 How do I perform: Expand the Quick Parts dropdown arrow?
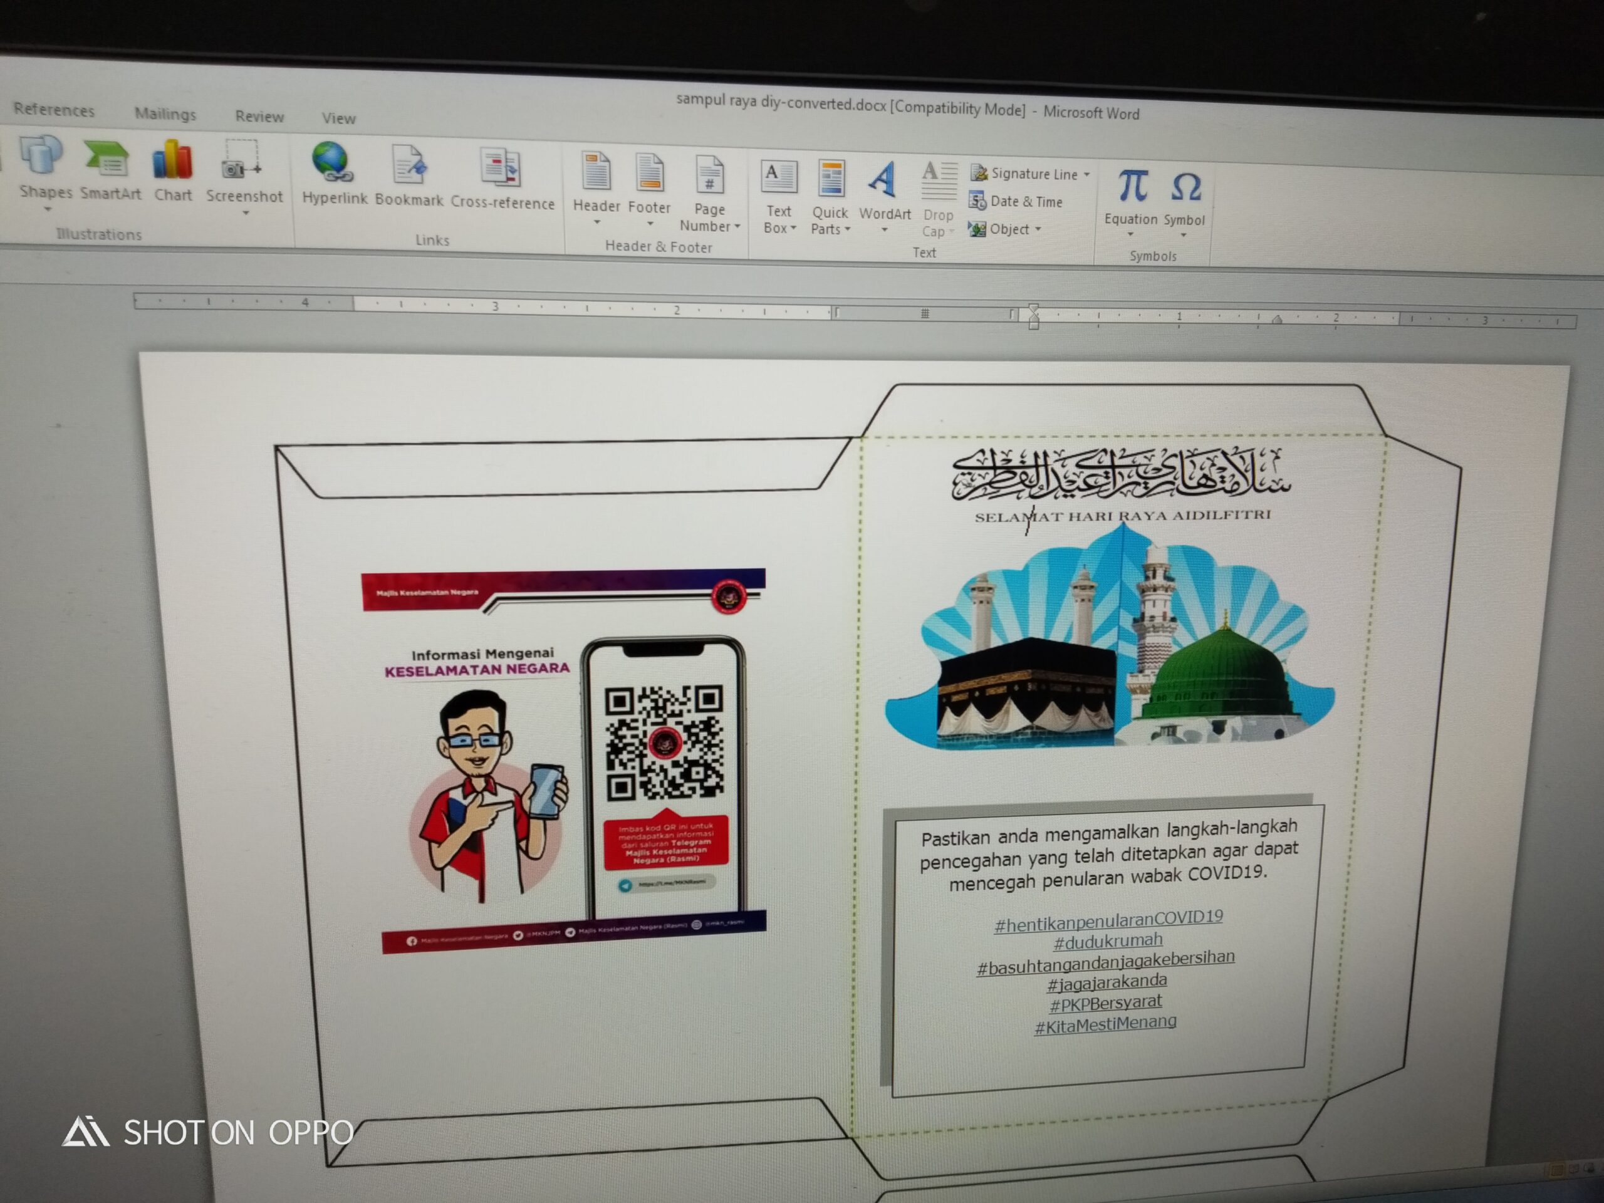point(848,230)
